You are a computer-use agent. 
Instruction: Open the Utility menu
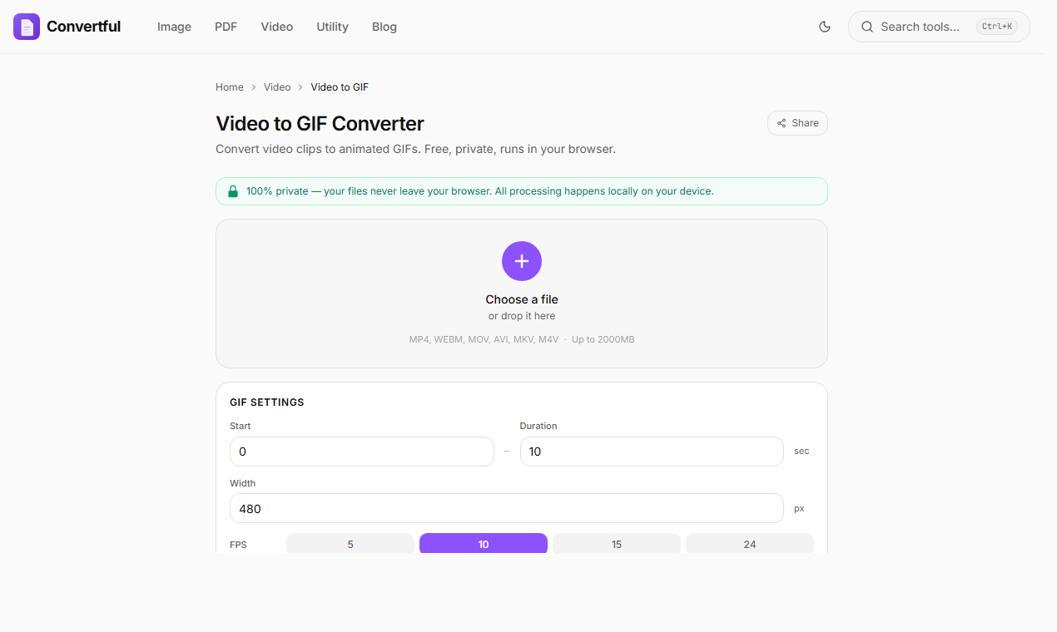[332, 27]
